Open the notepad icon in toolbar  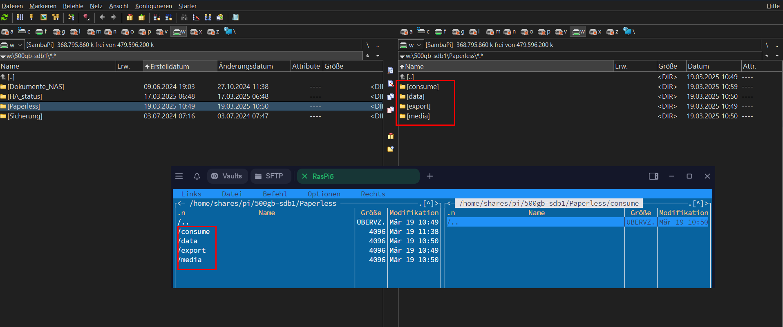coord(235,17)
